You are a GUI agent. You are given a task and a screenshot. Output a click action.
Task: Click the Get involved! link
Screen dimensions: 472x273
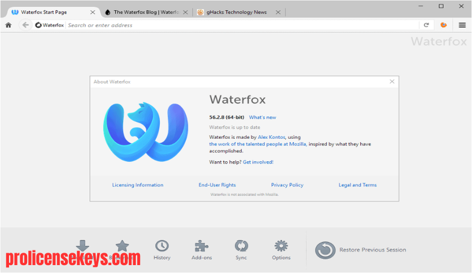[258, 162]
